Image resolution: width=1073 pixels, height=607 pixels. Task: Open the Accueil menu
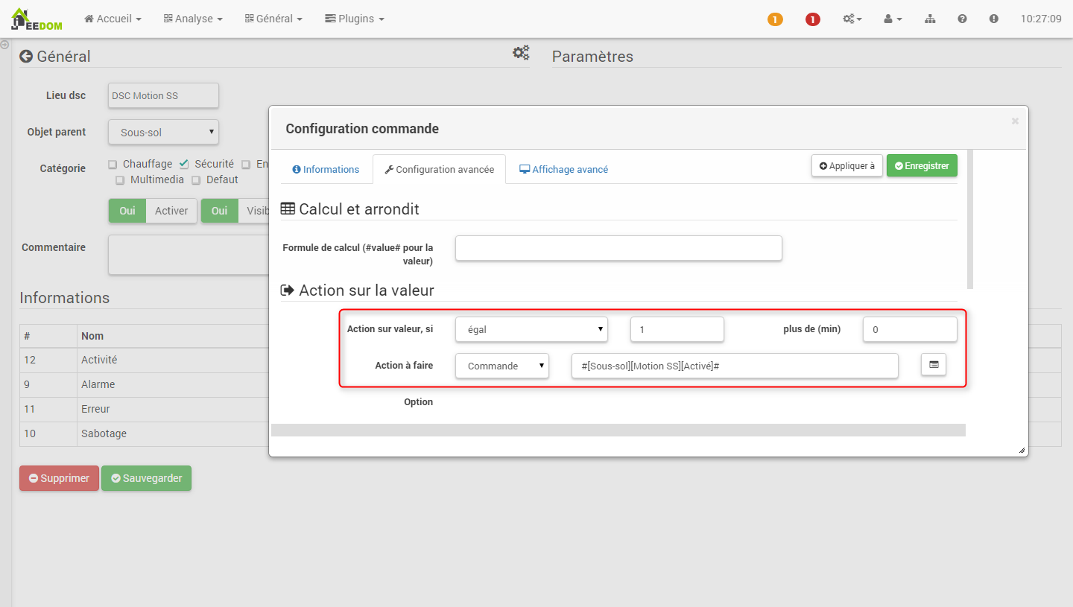tap(113, 19)
